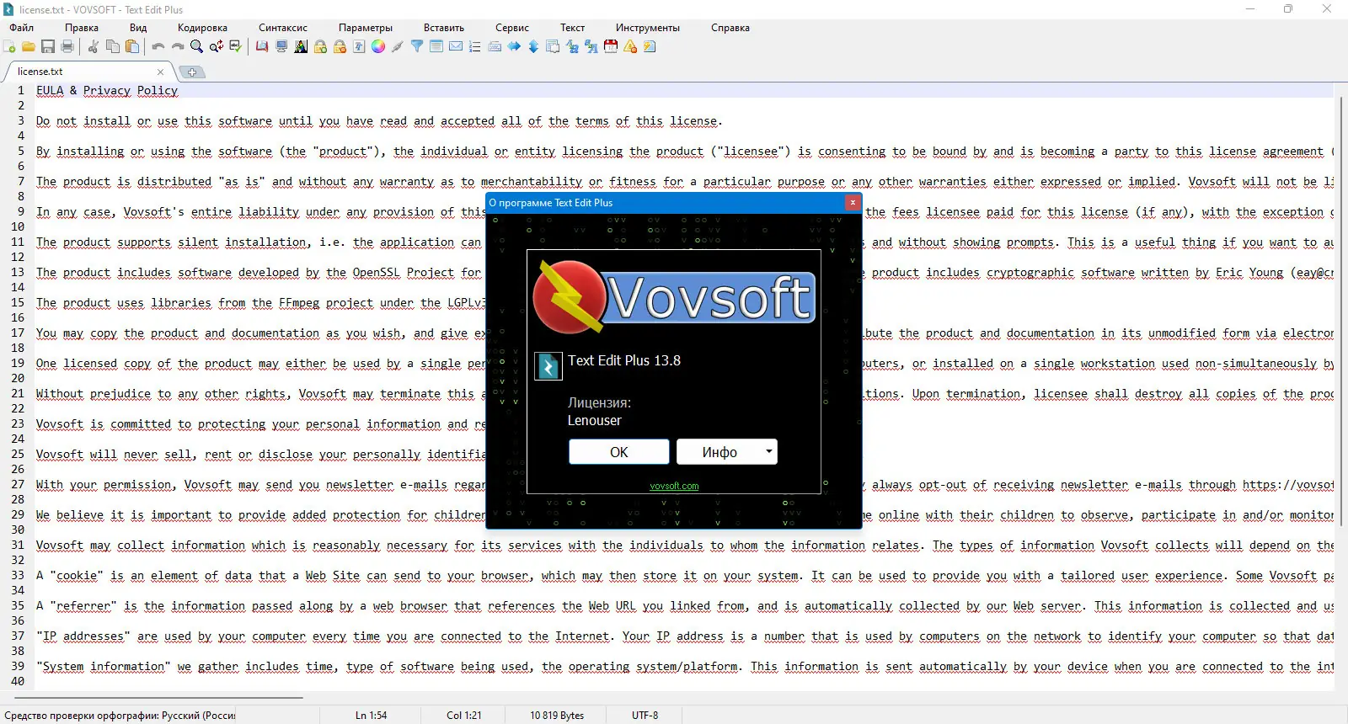Open Find and Replace toolbar icon
The image size is (1348, 724).
click(x=217, y=47)
